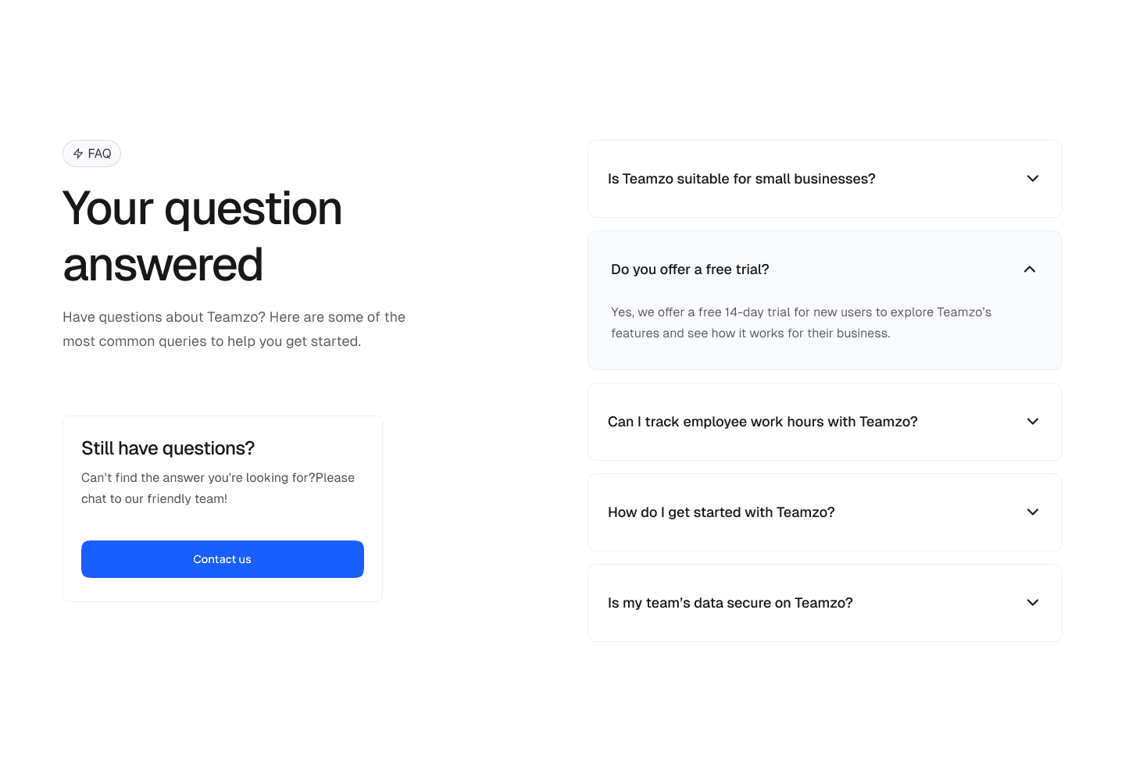Click the chevron beside data security question
Screen dimensions: 1125x781
[x=1032, y=602]
